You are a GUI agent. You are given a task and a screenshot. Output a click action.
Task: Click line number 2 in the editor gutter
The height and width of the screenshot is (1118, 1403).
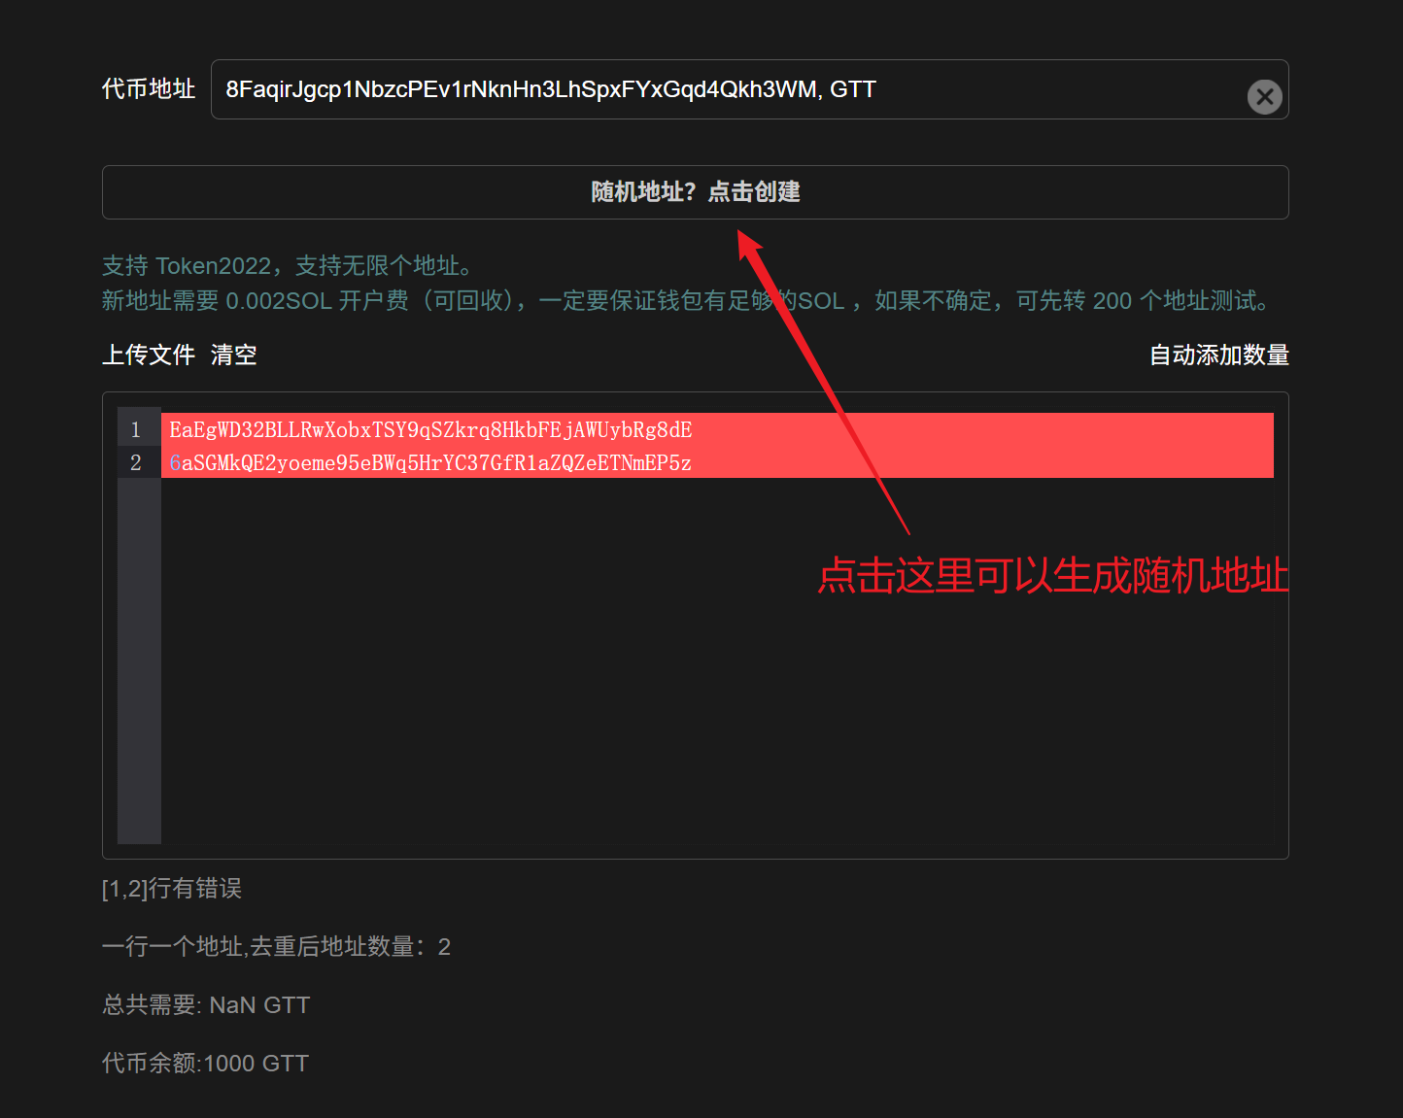[x=136, y=462]
